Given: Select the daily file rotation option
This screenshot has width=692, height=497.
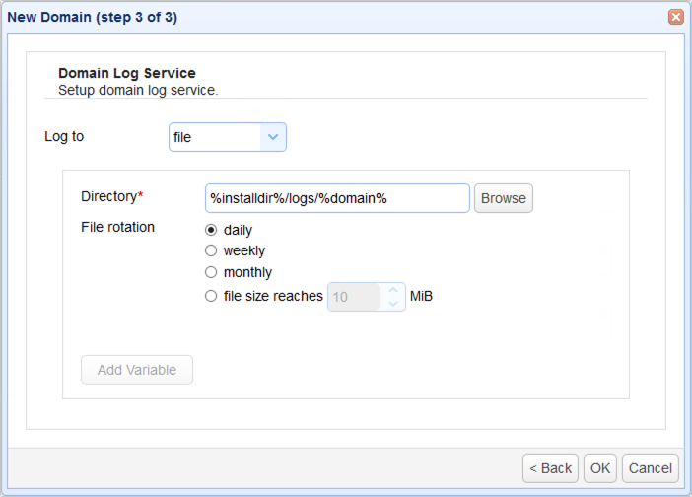Looking at the screenshot, I should click(x=211, y=230).
